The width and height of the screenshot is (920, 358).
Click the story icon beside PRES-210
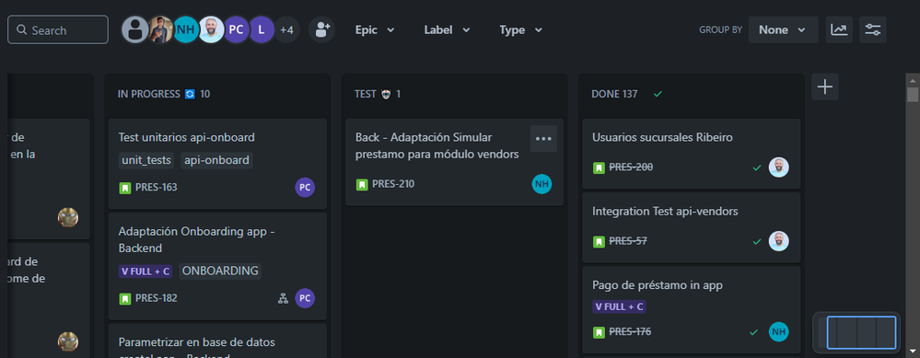click(362, 184)
